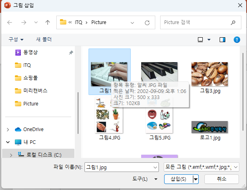
Task: Unpin 동영상 using pin icon
Action: (x=71, y=53)
